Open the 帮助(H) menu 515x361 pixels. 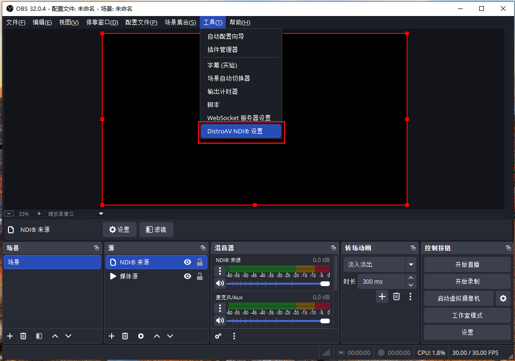coord(239,22)
